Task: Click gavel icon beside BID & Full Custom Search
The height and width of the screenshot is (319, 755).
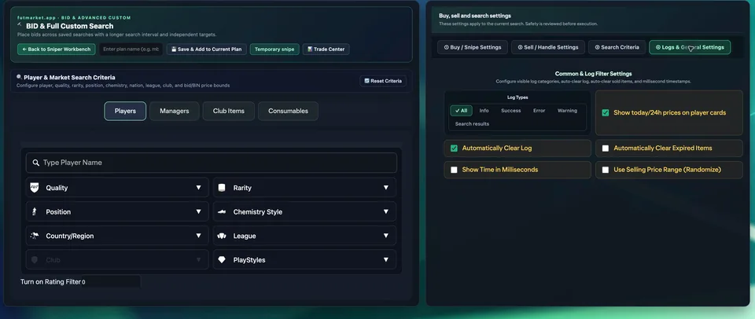Action: point(19,24)
